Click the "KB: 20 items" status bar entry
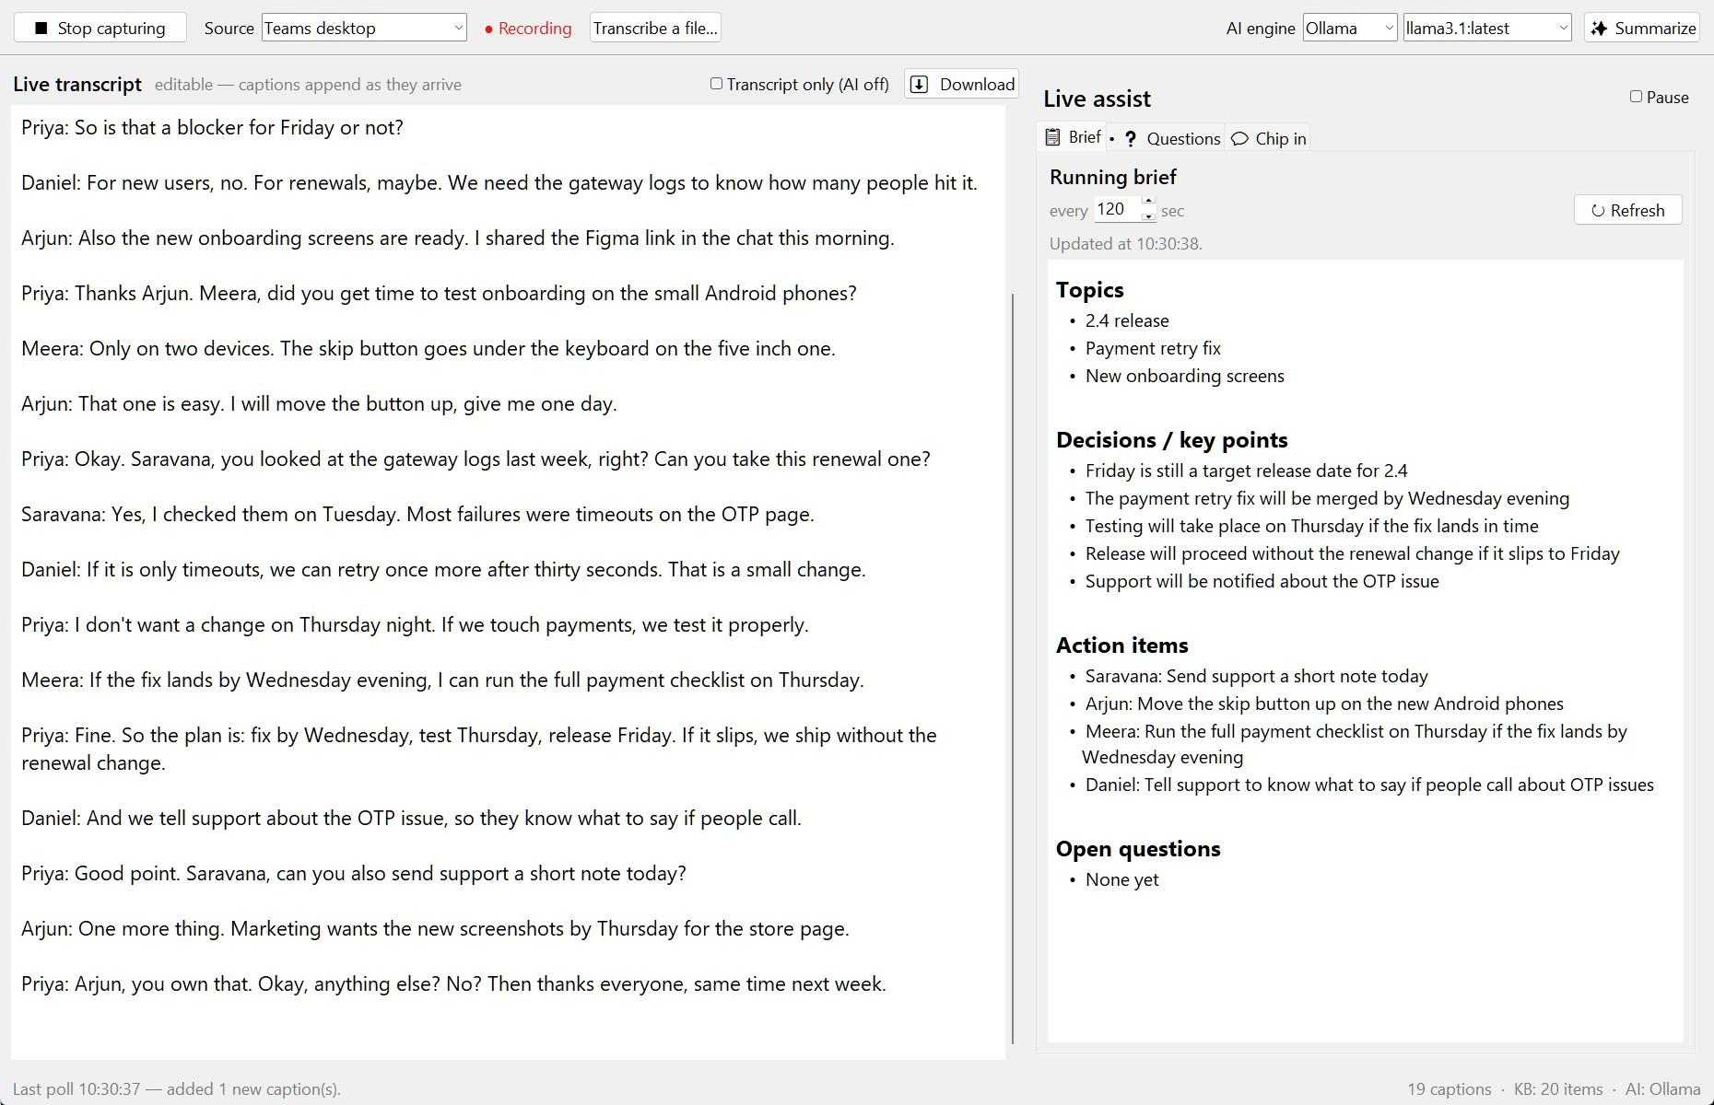Image resolution: width=1714 pixels, height=1105 pixels. [1558, 1089]
